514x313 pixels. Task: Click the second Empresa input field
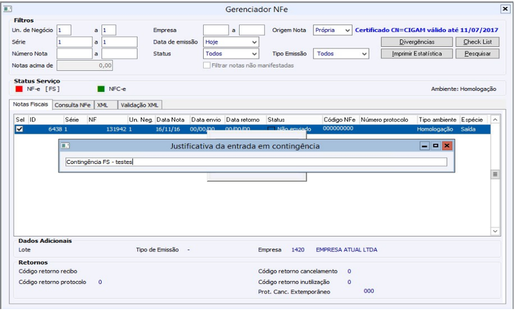coord(252,30)
